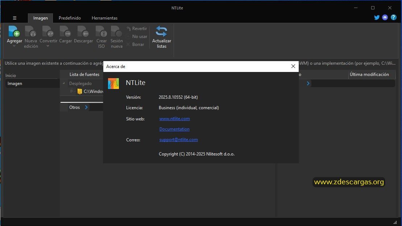
Task: Click Actualizar listas refresh icon
Action: 162,31
